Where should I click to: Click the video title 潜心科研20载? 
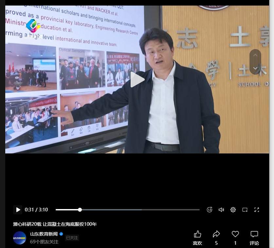click(55, 224)
